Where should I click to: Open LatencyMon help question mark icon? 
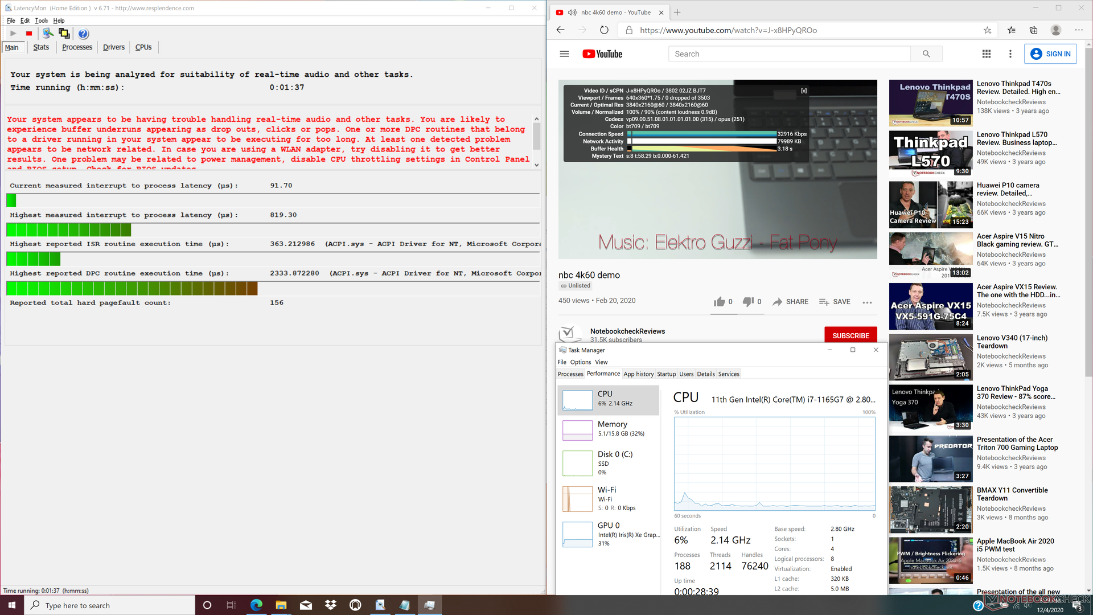click(x=83, y=34)
